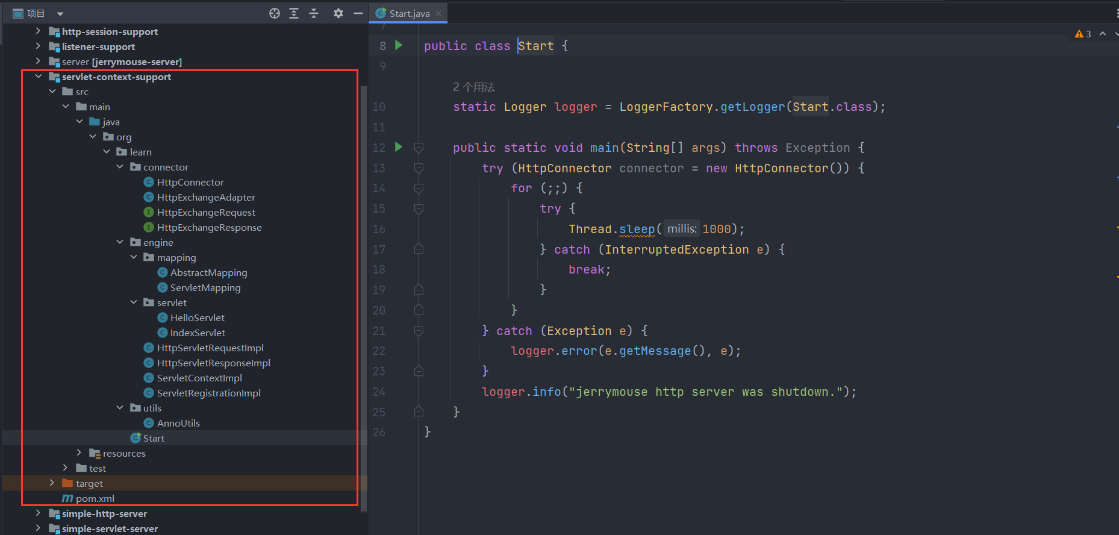
Task: Collapse the utils package
Action: (120, 408)
